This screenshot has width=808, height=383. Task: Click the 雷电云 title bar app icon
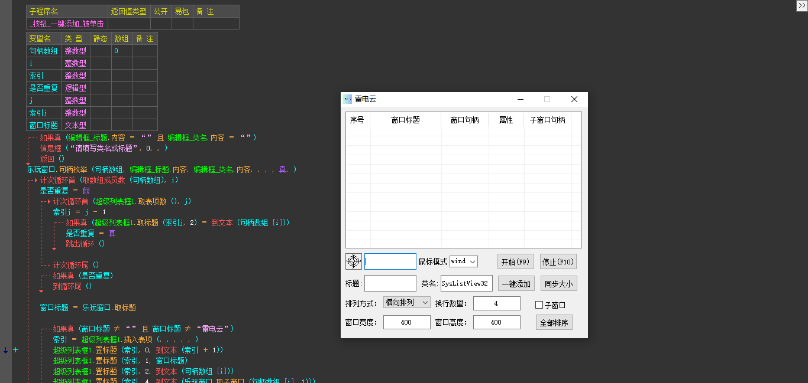point(347,99)
